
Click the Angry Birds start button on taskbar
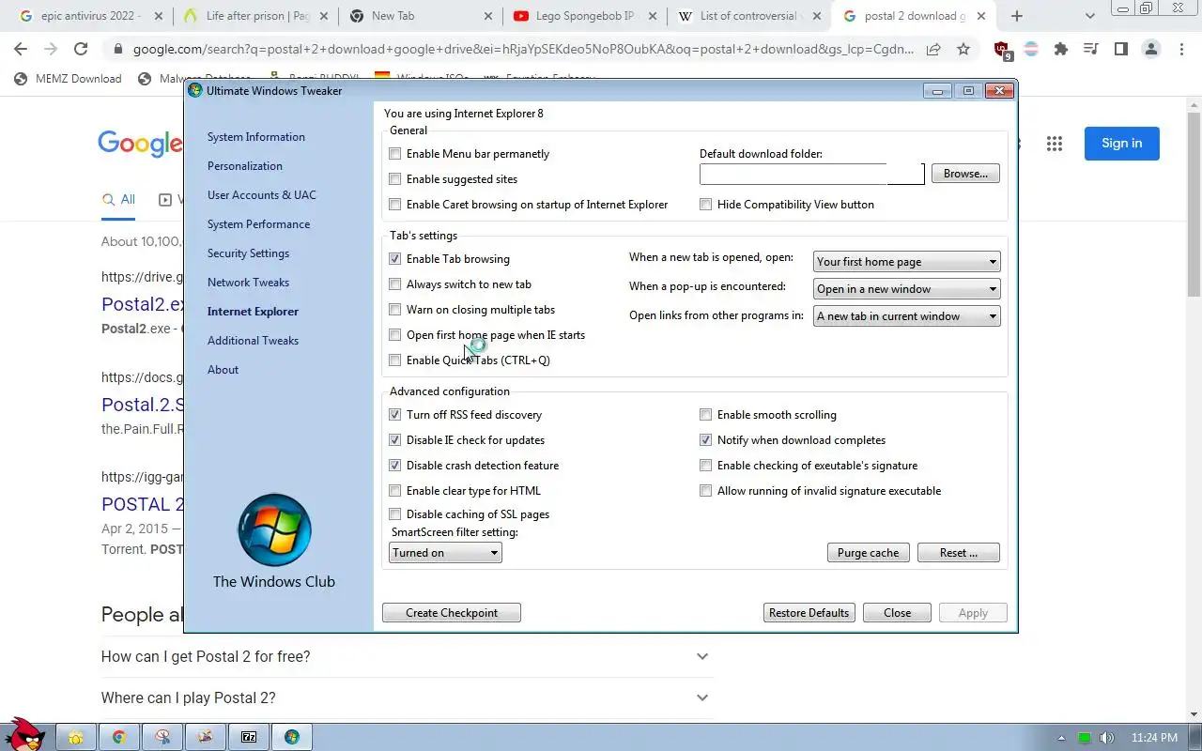[25, 734]
